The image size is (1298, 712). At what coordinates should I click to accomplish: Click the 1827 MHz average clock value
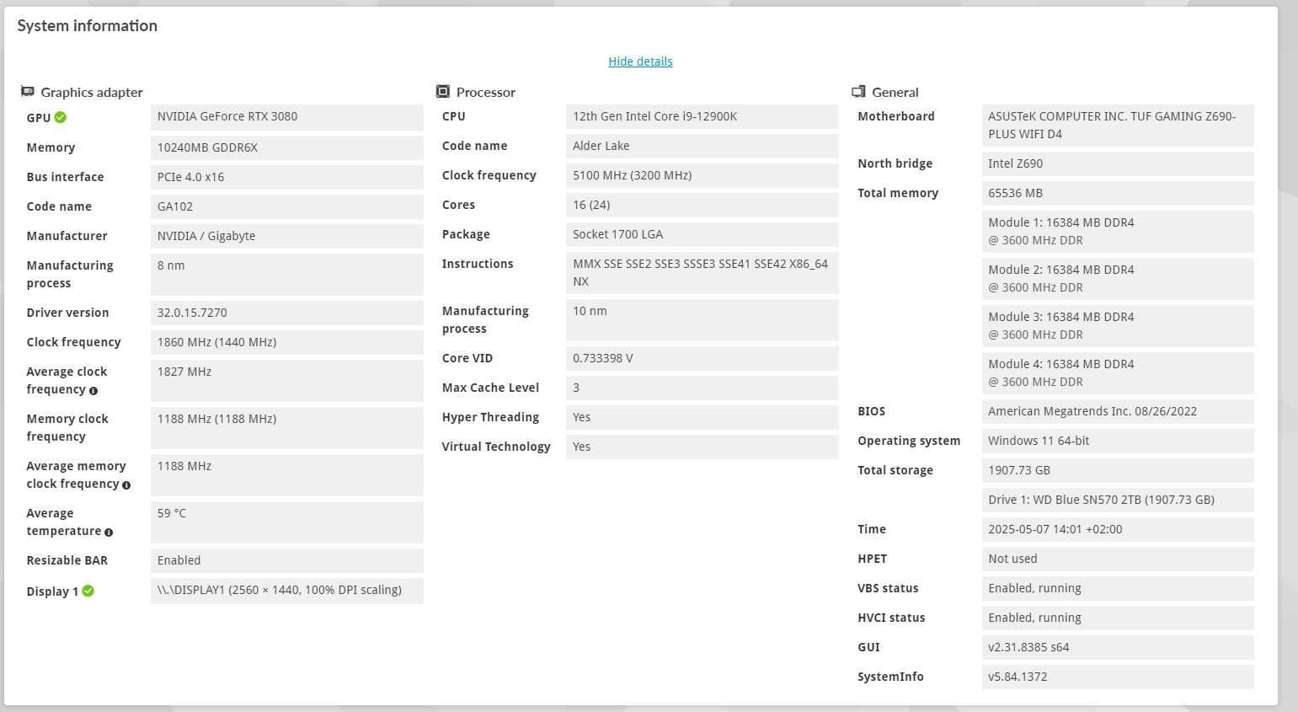pyautogui.click(x=286, y=380)
